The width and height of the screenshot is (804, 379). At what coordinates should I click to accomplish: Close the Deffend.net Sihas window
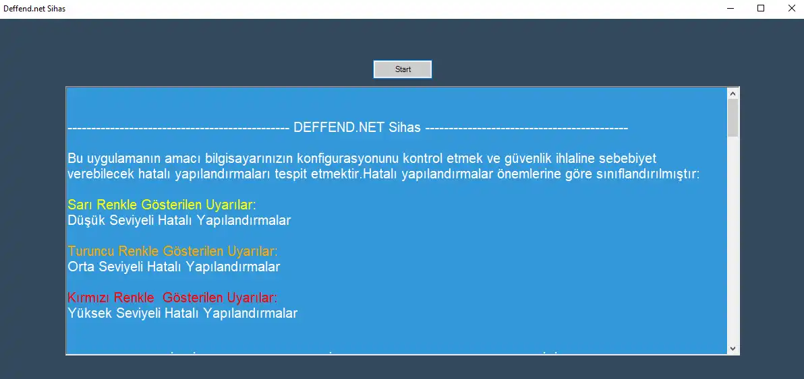[790, 9]
